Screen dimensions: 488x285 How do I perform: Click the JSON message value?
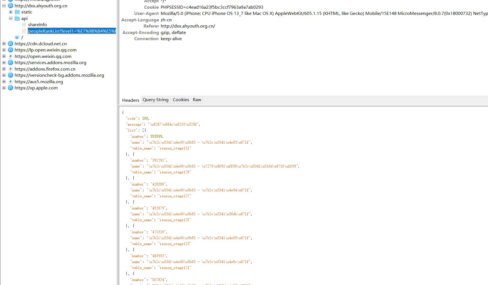pyautogui.click(x=173, y=124)
